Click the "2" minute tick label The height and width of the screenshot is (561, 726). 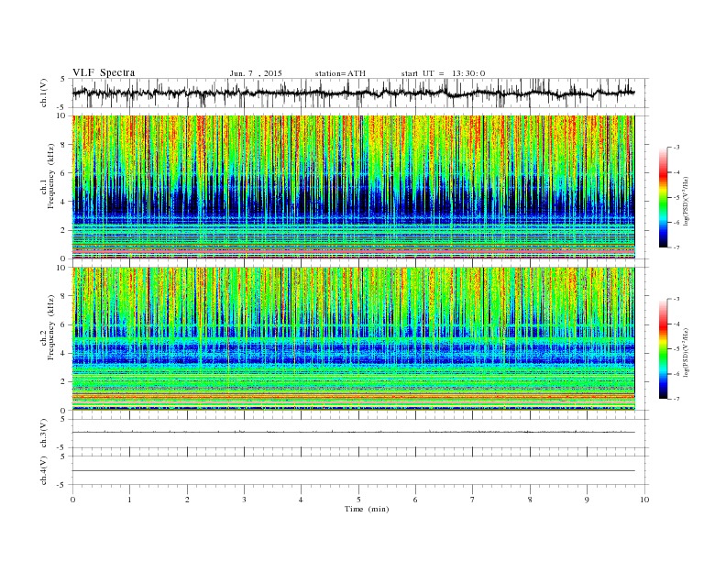pos(187,500)
